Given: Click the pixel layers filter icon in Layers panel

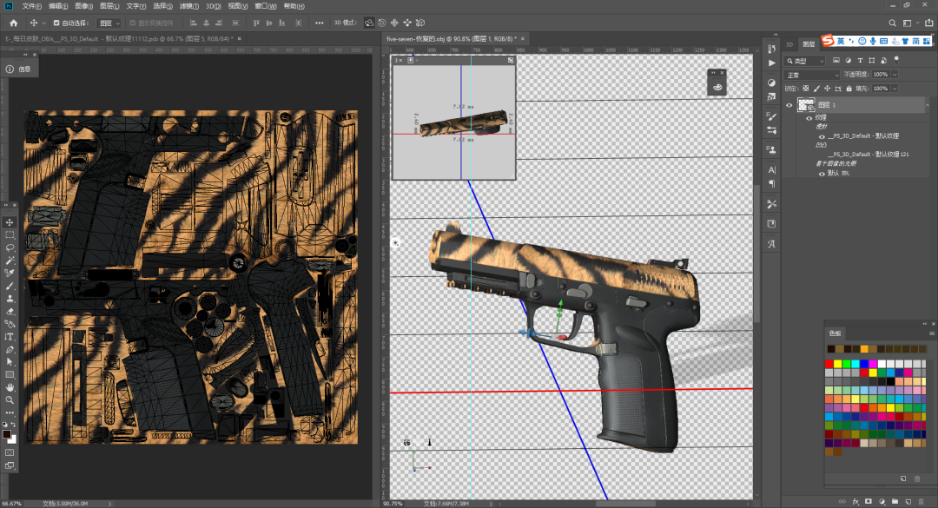Looking at the screenshot, I should click(836, 61).
